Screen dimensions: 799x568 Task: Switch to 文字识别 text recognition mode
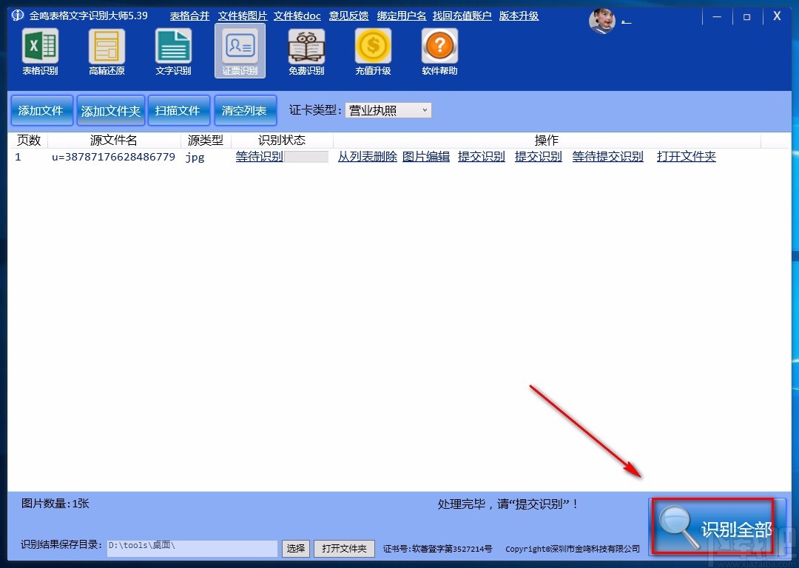[x=173, y=50]
